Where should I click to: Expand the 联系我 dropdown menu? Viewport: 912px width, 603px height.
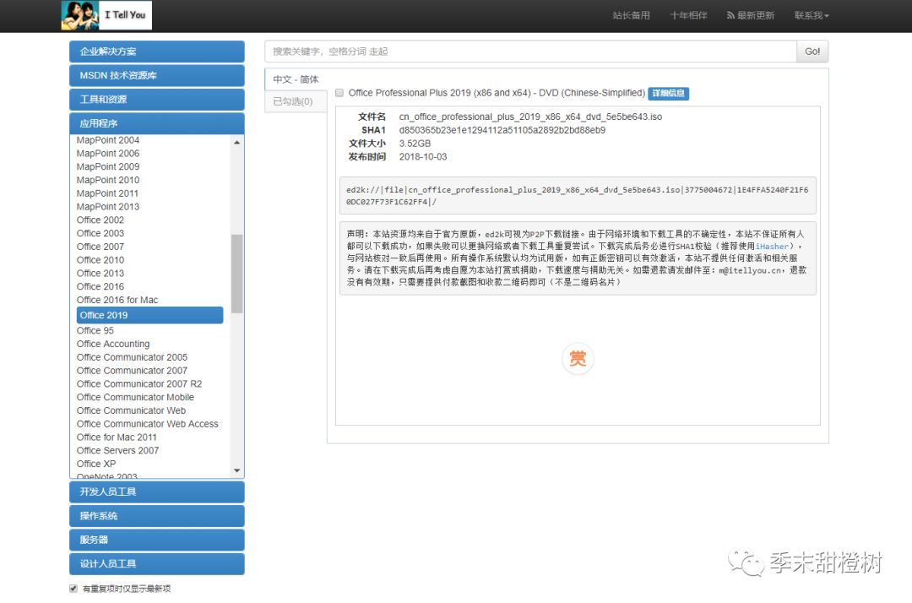(812, 16)
